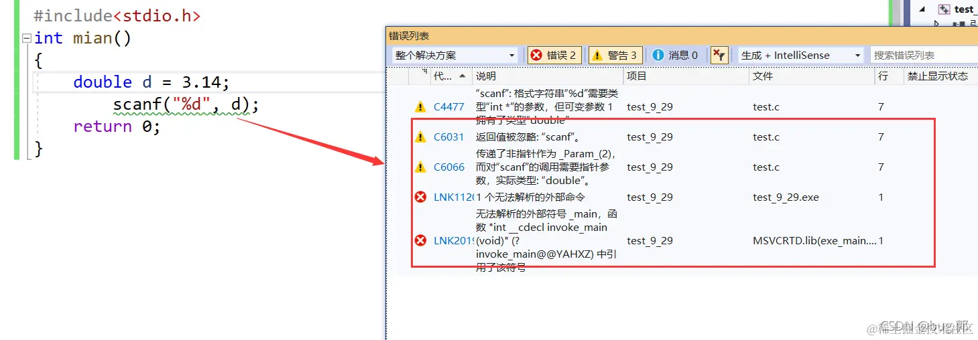Toggle the 警告 3 filter button
Viewport: 978px width, 340px height.
pyautogui.click(x=616, y=56)
